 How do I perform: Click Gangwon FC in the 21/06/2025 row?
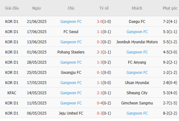pos(71,22)
